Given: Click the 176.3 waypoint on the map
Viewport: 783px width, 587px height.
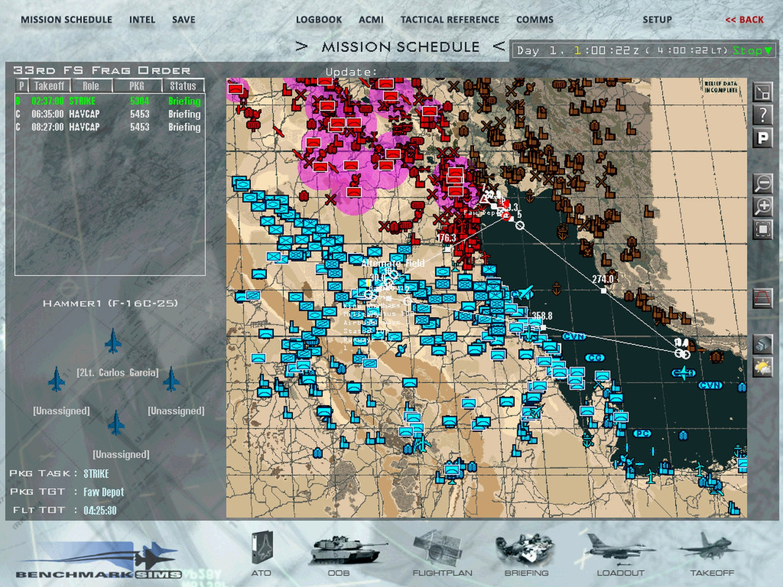Looking at the screenshot, I should (447, 248).
